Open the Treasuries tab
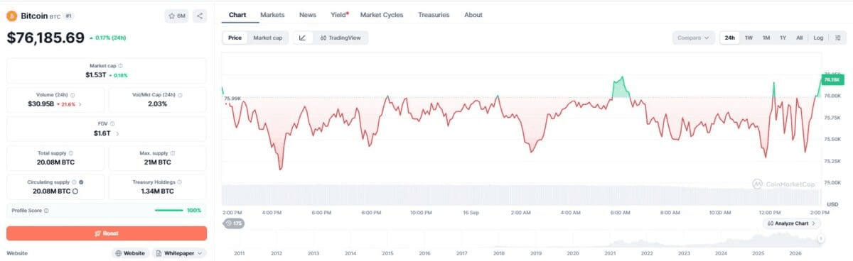 pos(434,15)
